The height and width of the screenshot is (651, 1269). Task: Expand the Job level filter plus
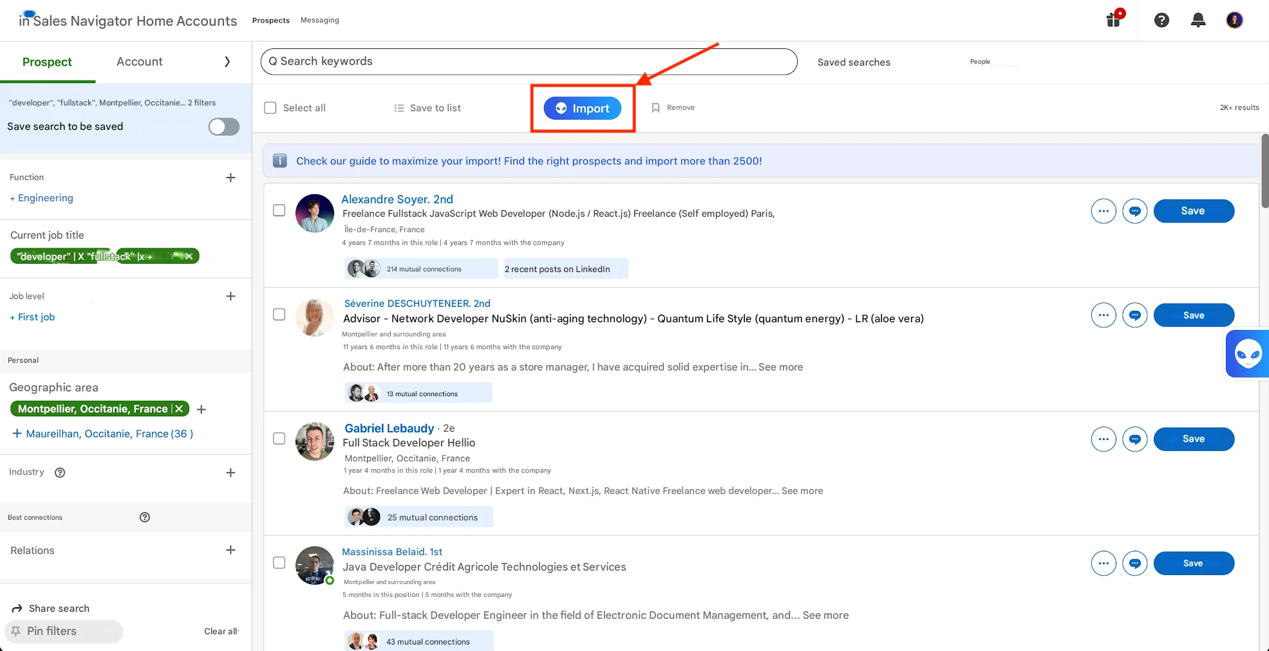click(230, 296)
